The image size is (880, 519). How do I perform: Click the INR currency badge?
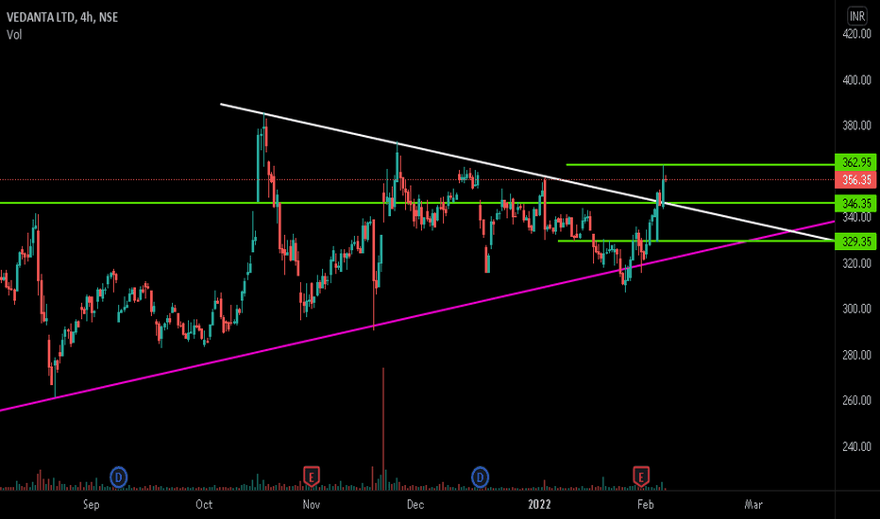click(x=857, y=16)
